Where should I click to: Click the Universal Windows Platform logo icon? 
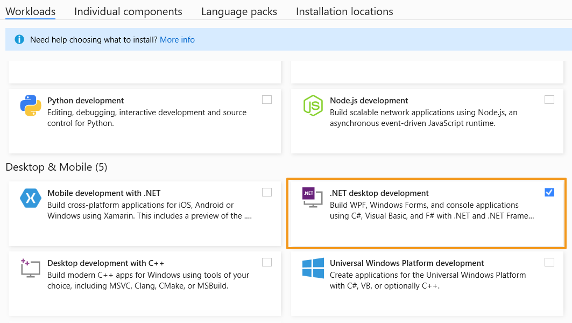(313, 268)
